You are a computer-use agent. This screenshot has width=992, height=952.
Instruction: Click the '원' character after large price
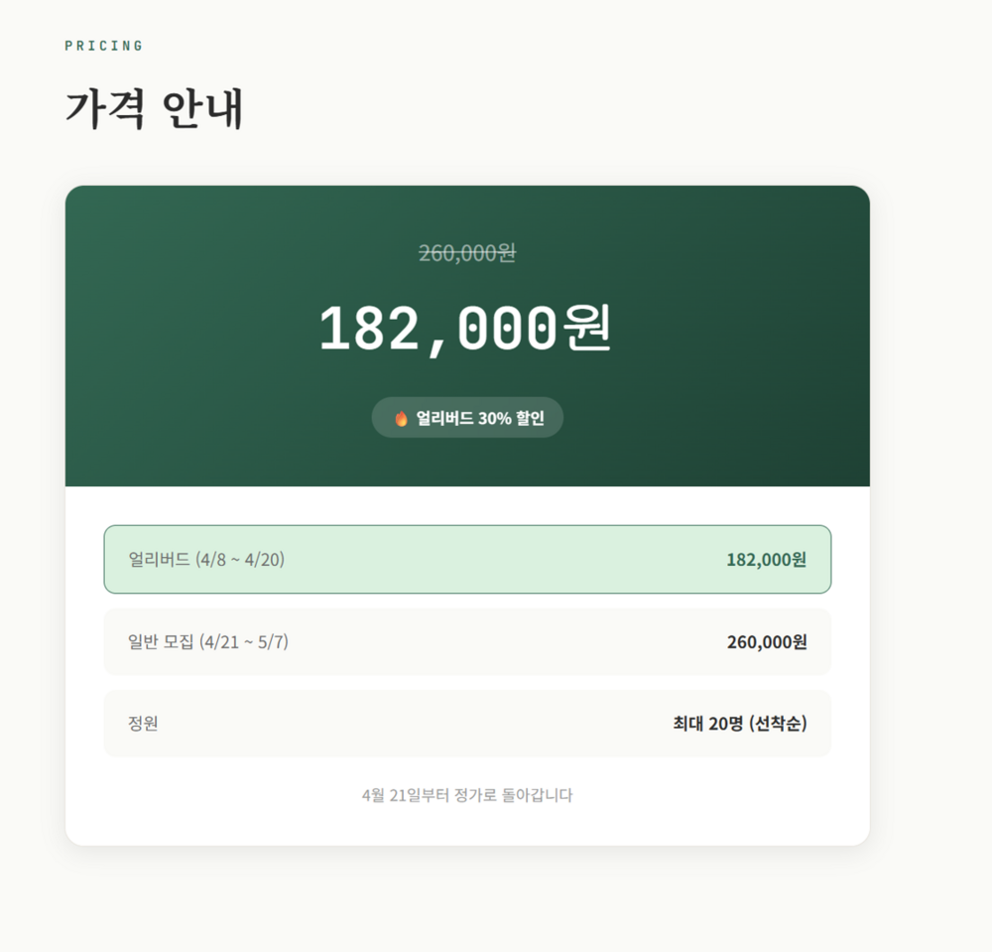click(x=587, y=328)
